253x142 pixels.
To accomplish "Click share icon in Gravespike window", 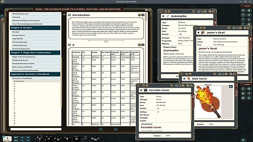I will 205,11.
